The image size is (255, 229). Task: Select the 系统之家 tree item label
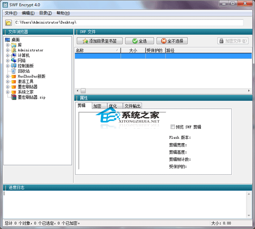[x=25, y=92]
